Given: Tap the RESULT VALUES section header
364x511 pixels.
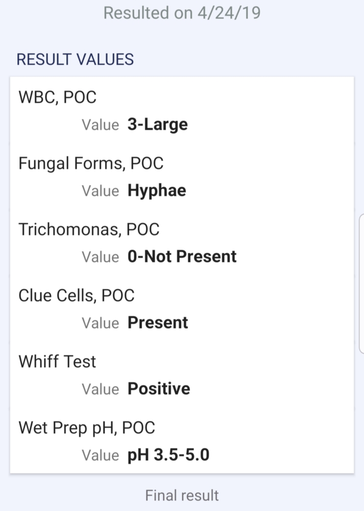Looking at the screenshot, I should point(75,59).
